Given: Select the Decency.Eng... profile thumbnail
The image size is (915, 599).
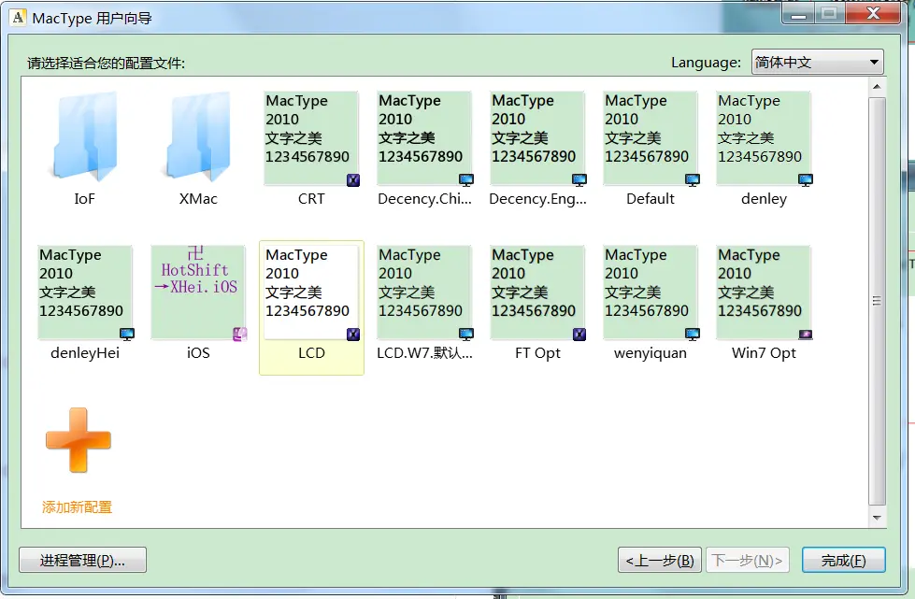Looking at the screenshot, I should (x=538, y=138).
